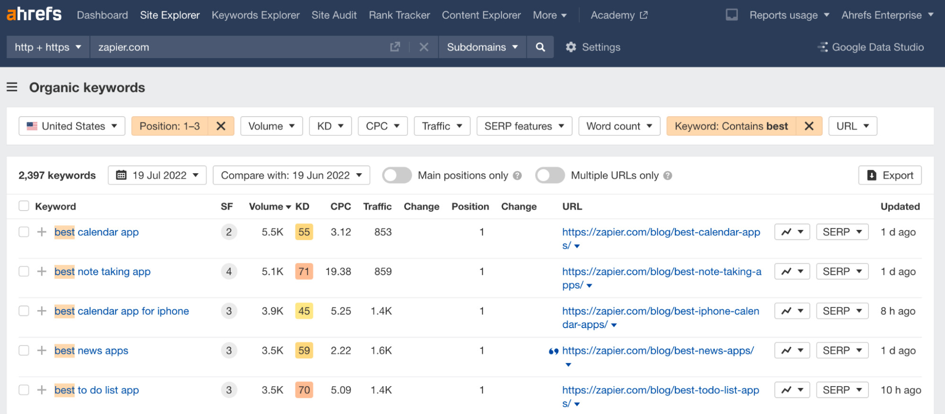The width and height of the screenshot is (945, 414).
Task: Click the Export button
Action: point(890,175)
